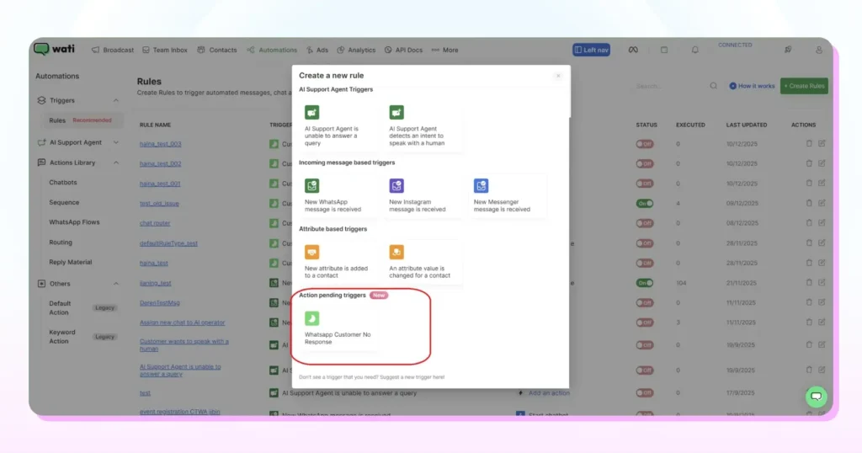Open the notifications bell
Viewport: 862px width, 453px height.
click(694, 50)
